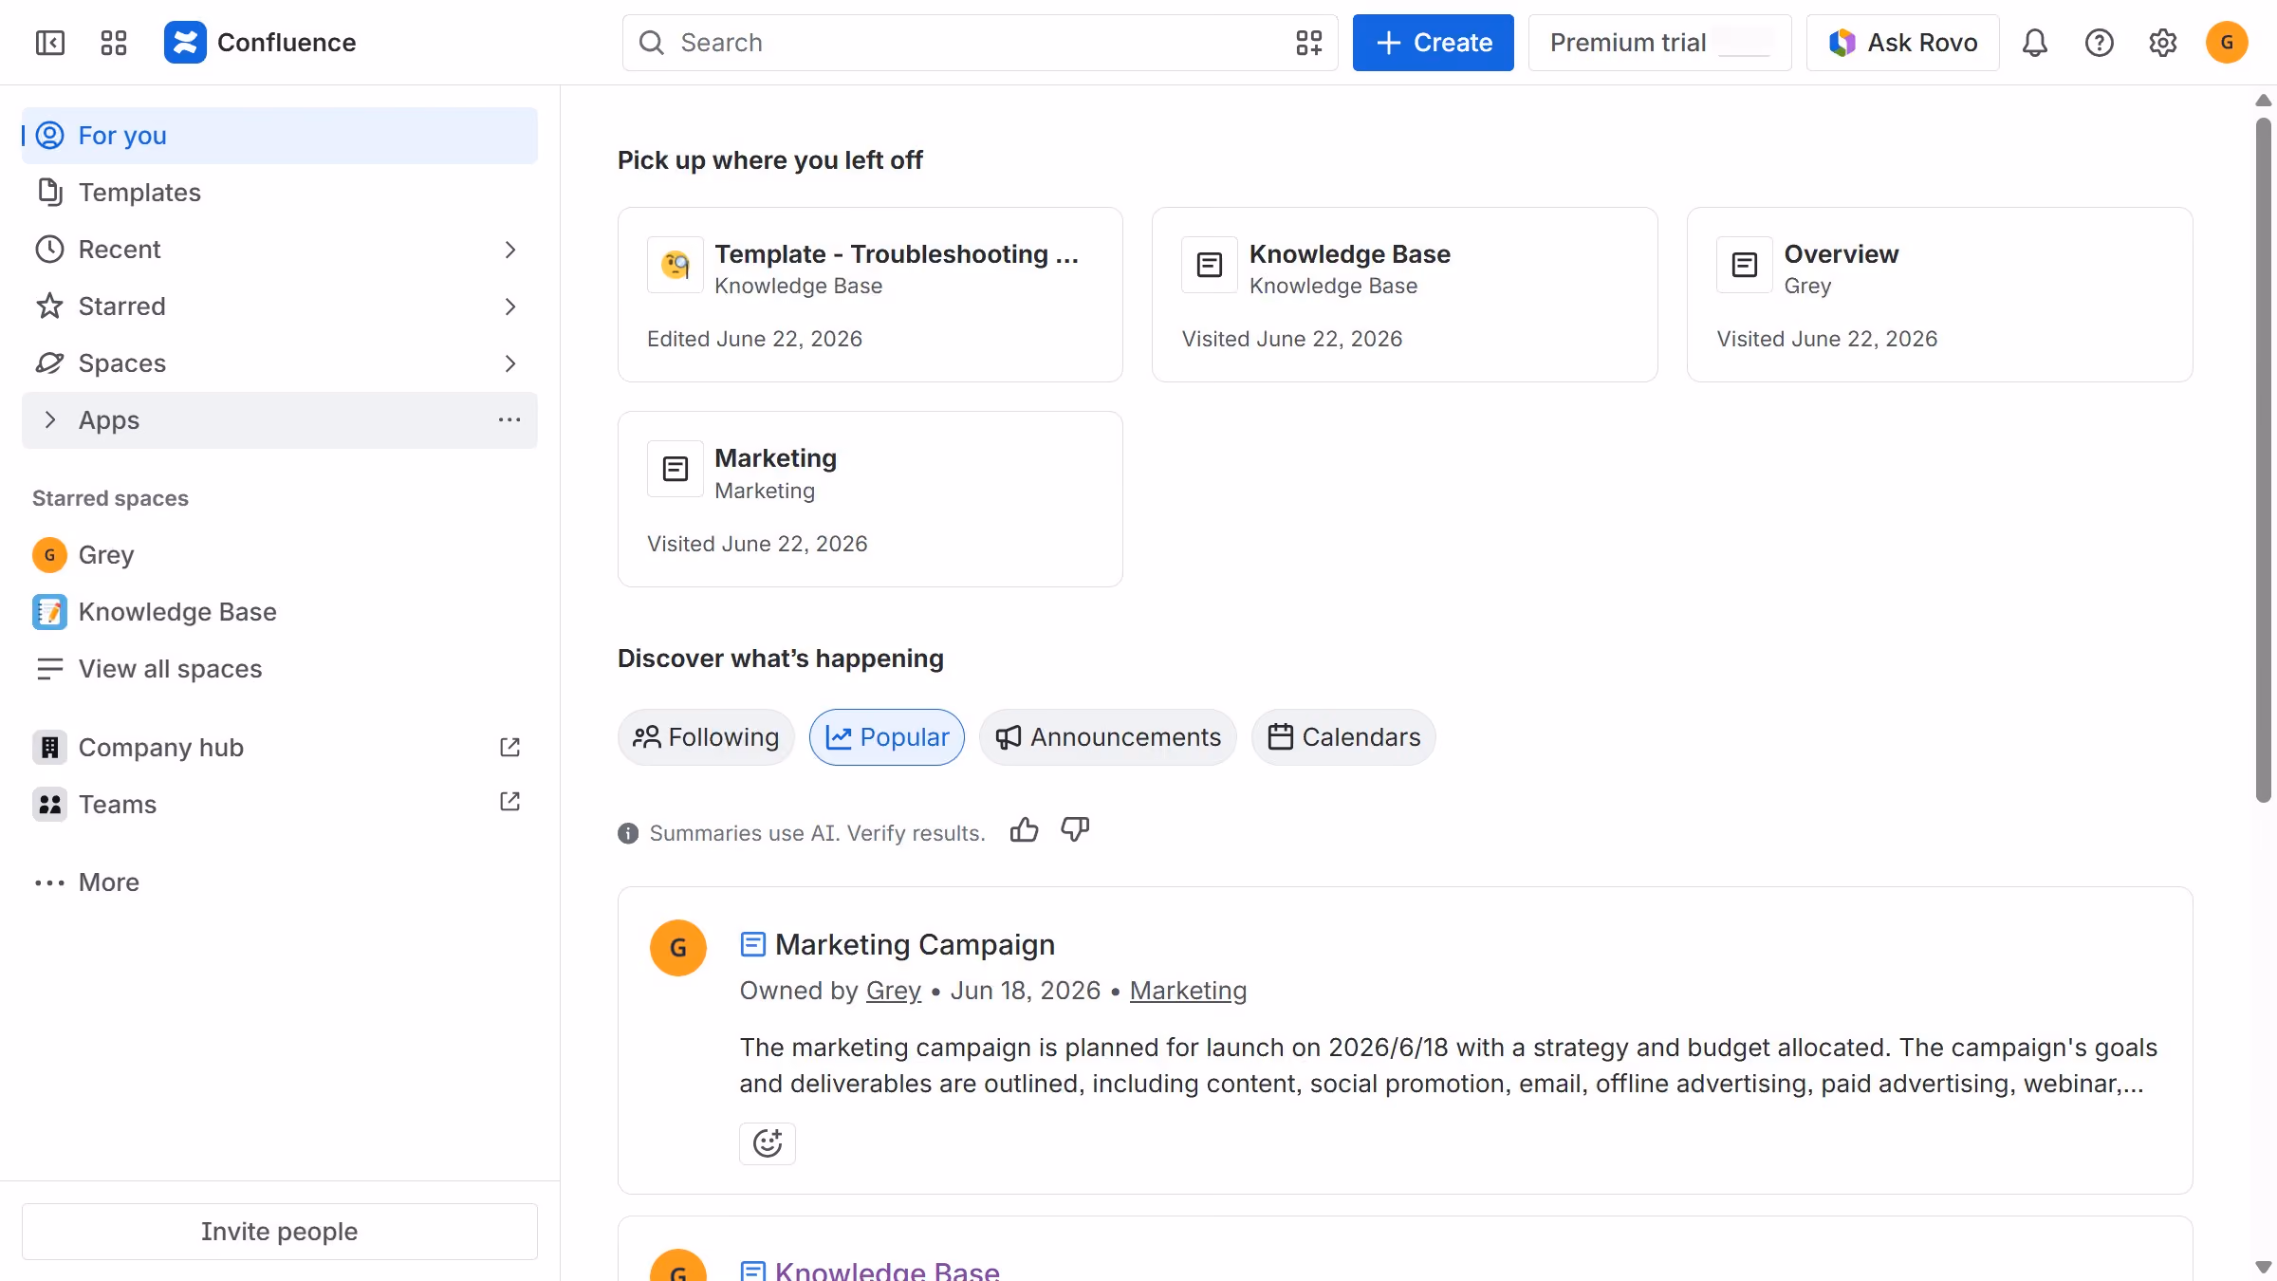Open the app switcher grid icon
The width and height of the screenshot is (2277, 1281).
tap(114, 43)
